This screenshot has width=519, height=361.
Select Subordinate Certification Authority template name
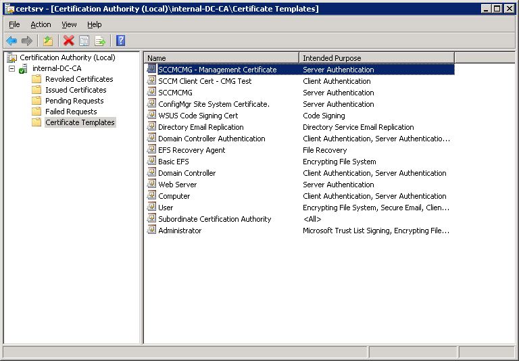pos(215,219)
